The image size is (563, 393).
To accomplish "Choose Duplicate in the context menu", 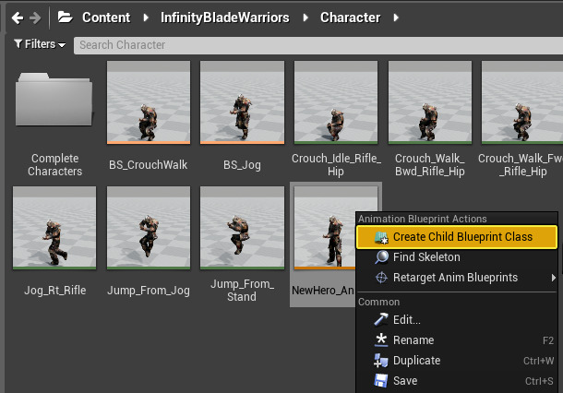I will [457, 361].
